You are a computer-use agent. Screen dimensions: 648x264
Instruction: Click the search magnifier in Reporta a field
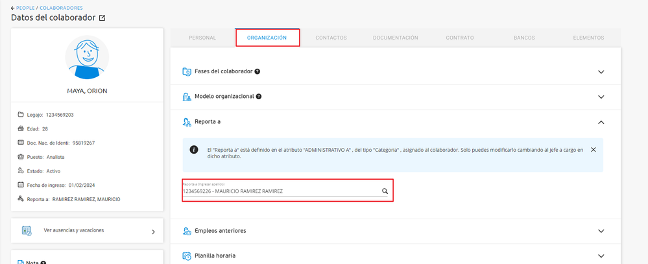[x=385, y=191]
